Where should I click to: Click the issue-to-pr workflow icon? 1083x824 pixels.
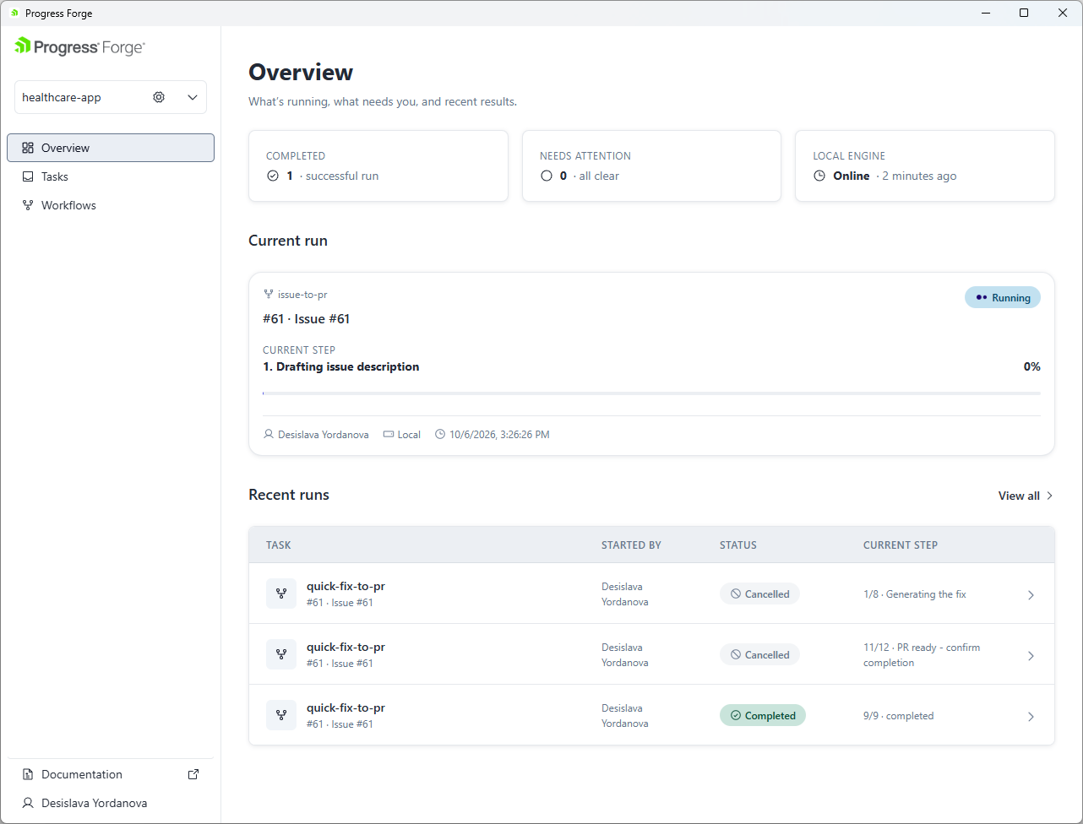coord(269,295)
